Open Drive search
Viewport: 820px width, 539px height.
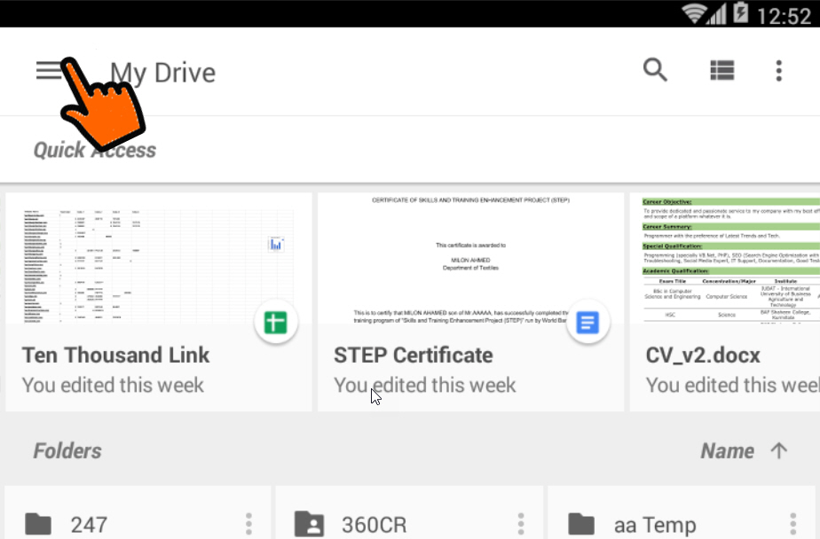pyautogui.click(x=654, y=70)
